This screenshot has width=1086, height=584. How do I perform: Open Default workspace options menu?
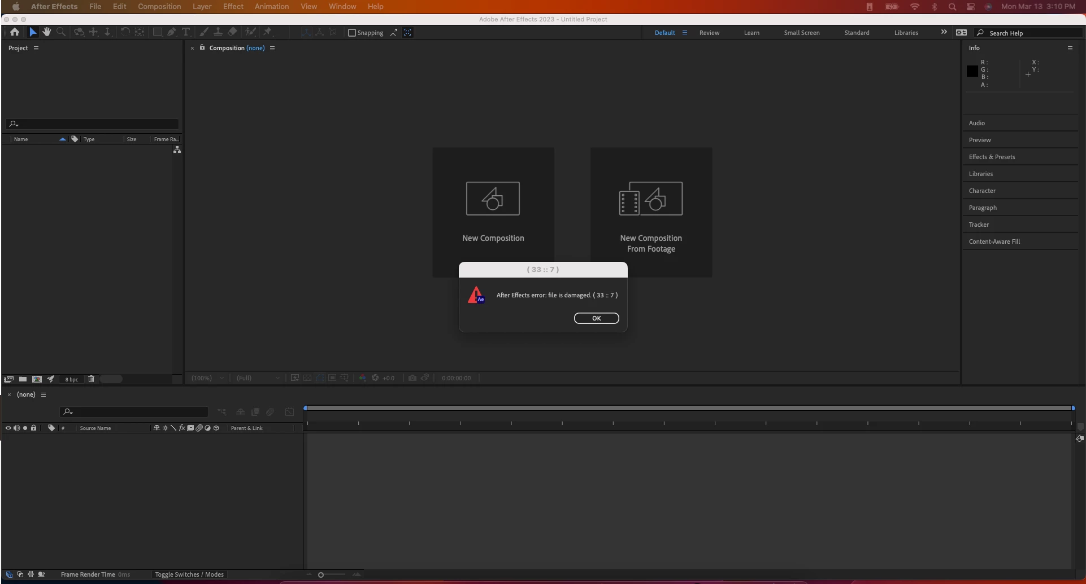pos(685,33)
